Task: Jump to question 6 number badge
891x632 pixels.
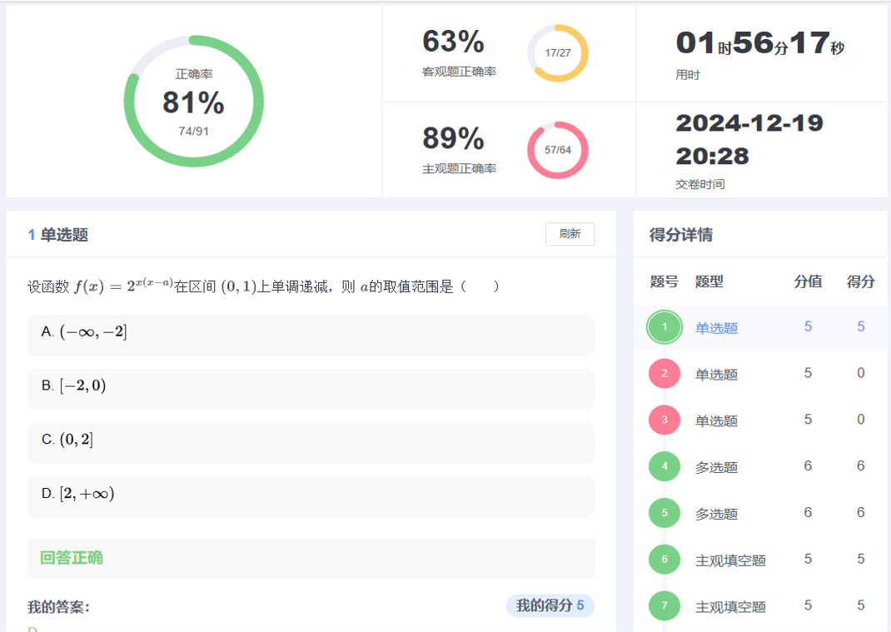Action: click(x=664, y=560)
